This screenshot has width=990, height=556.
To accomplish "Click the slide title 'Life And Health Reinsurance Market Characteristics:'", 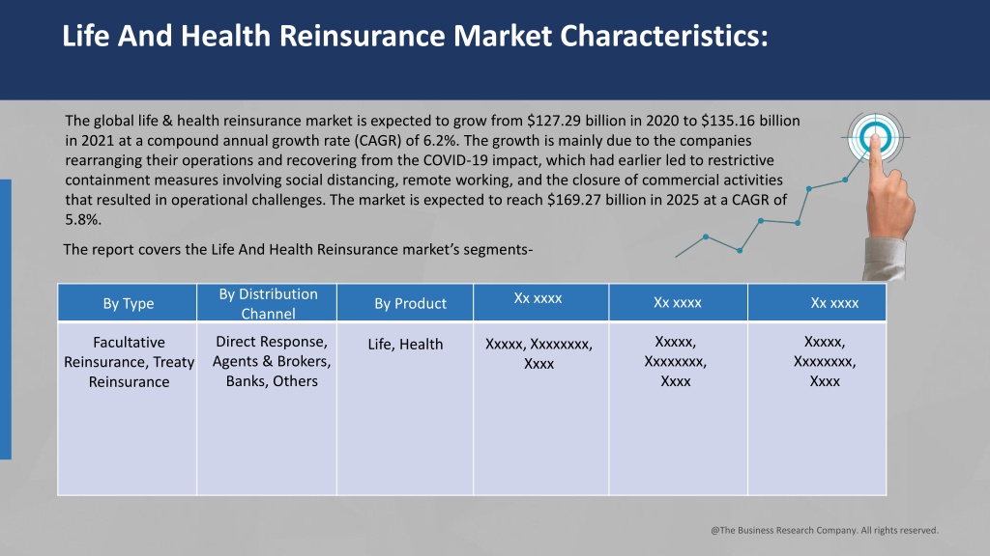I will tap(415, 36).
